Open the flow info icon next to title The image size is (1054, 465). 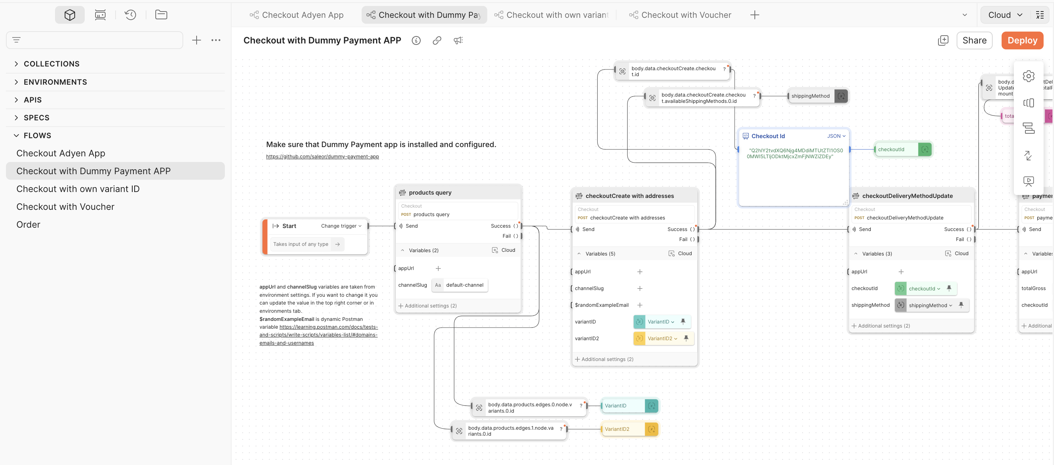(x=416, y=40)
